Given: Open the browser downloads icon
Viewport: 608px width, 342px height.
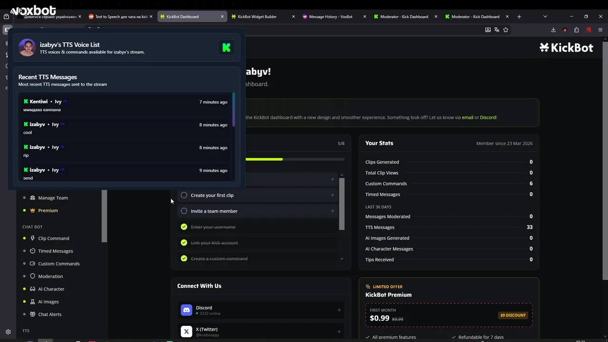Looking at the screenshot, I should (553, 29).
